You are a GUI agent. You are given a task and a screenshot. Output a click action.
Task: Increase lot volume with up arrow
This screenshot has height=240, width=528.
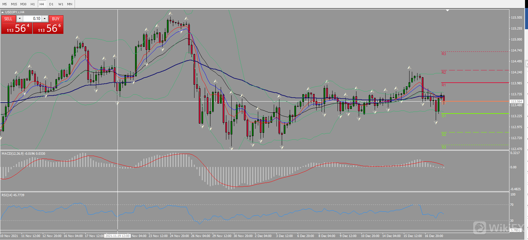click(x=45, y=19)
